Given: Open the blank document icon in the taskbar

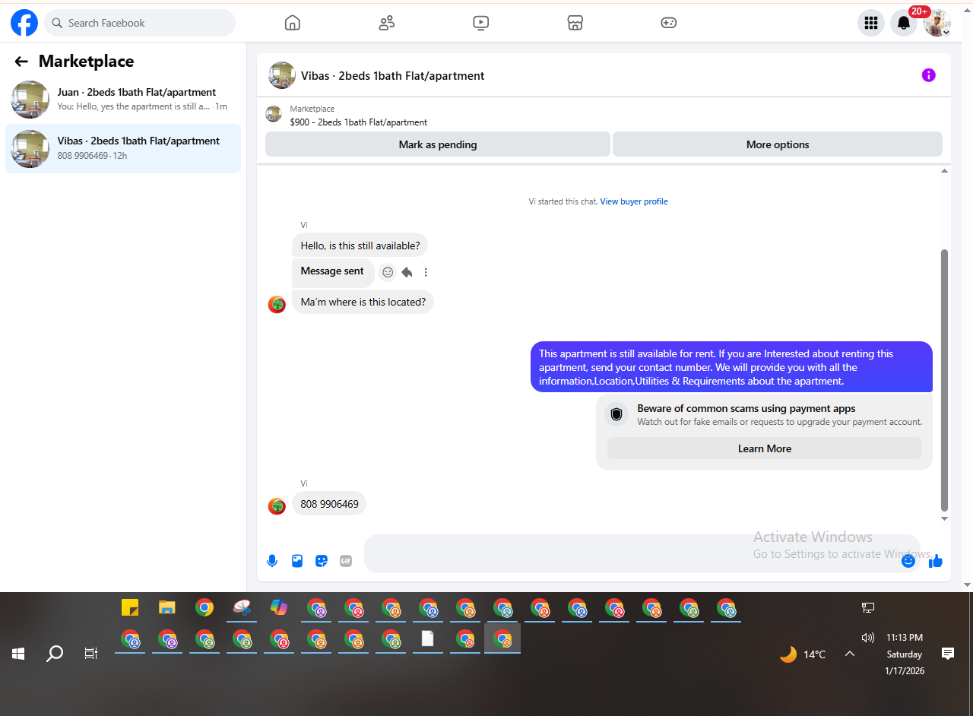Looking at the screenshot, I should coord(428,639).
